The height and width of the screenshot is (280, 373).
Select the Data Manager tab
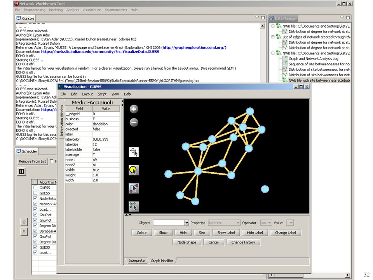283,18
